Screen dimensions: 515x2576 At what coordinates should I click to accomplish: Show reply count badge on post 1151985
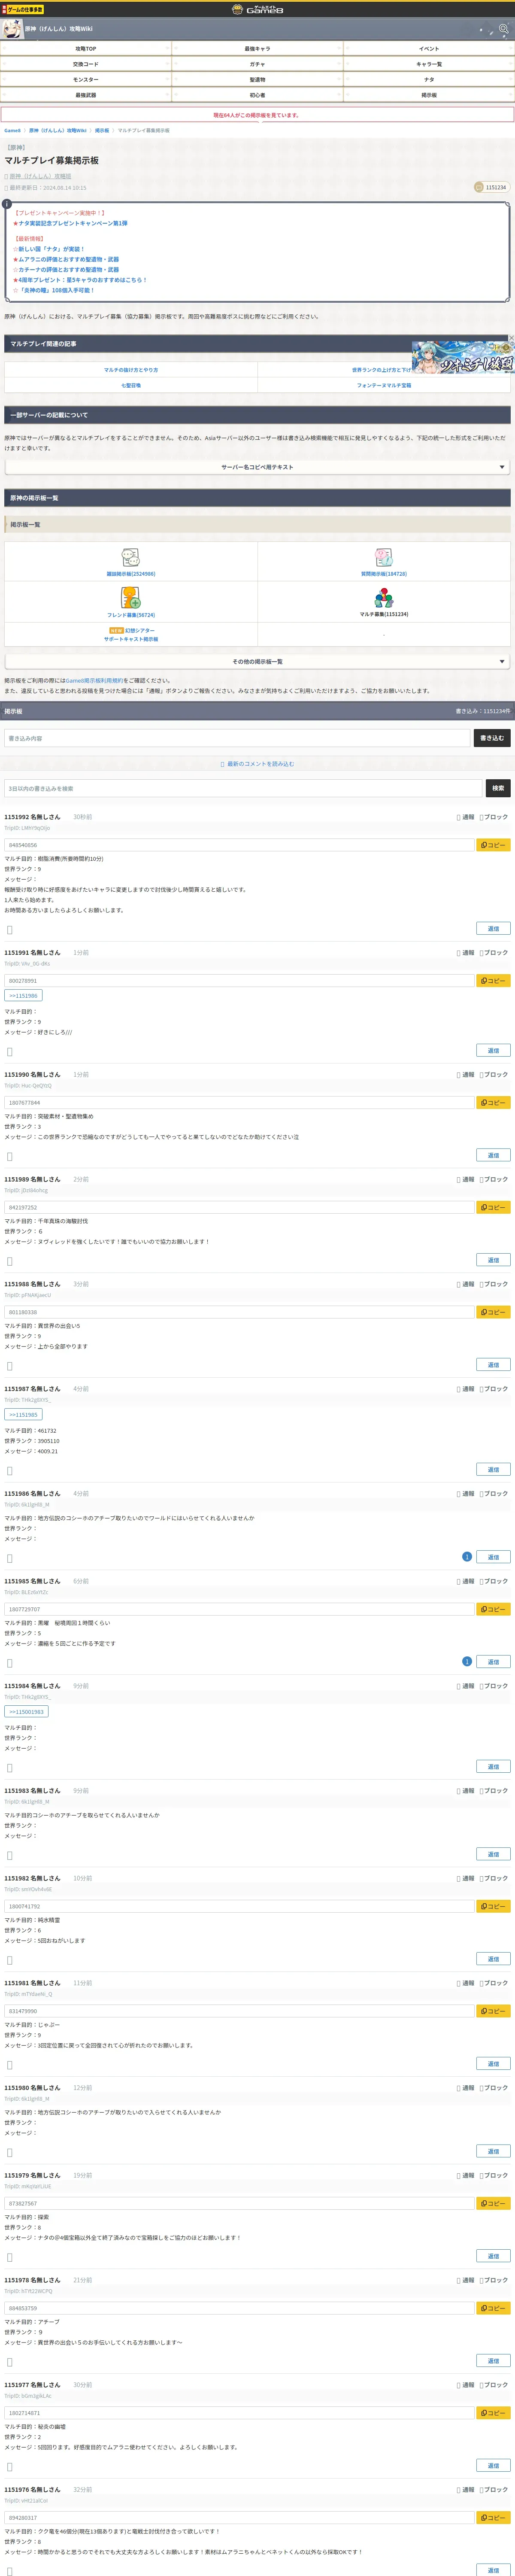tap(467, 1662)
